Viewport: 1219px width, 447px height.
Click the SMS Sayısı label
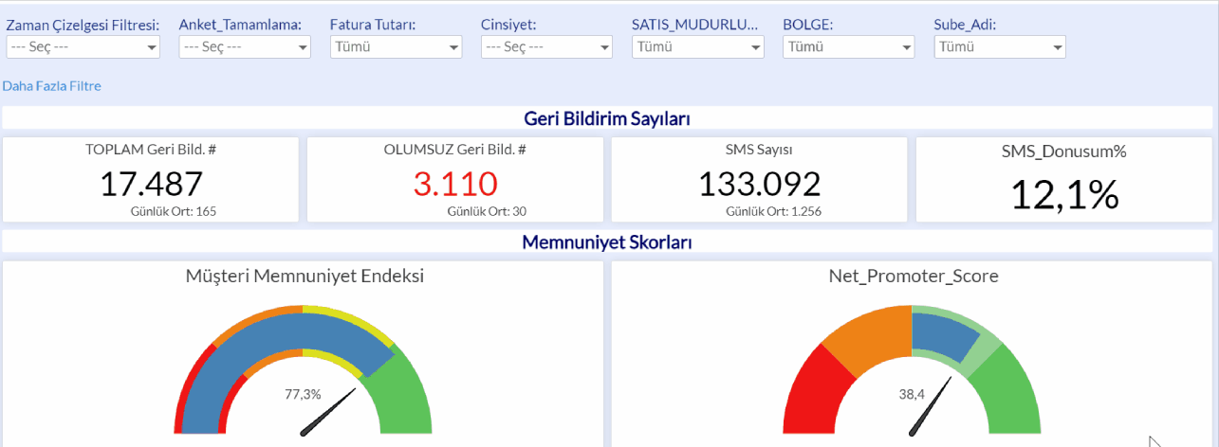759,150
